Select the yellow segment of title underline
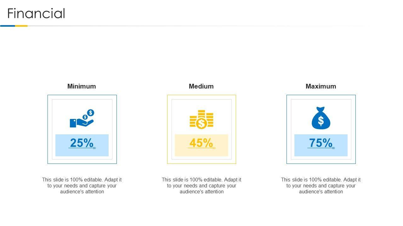 coord(21,26)
